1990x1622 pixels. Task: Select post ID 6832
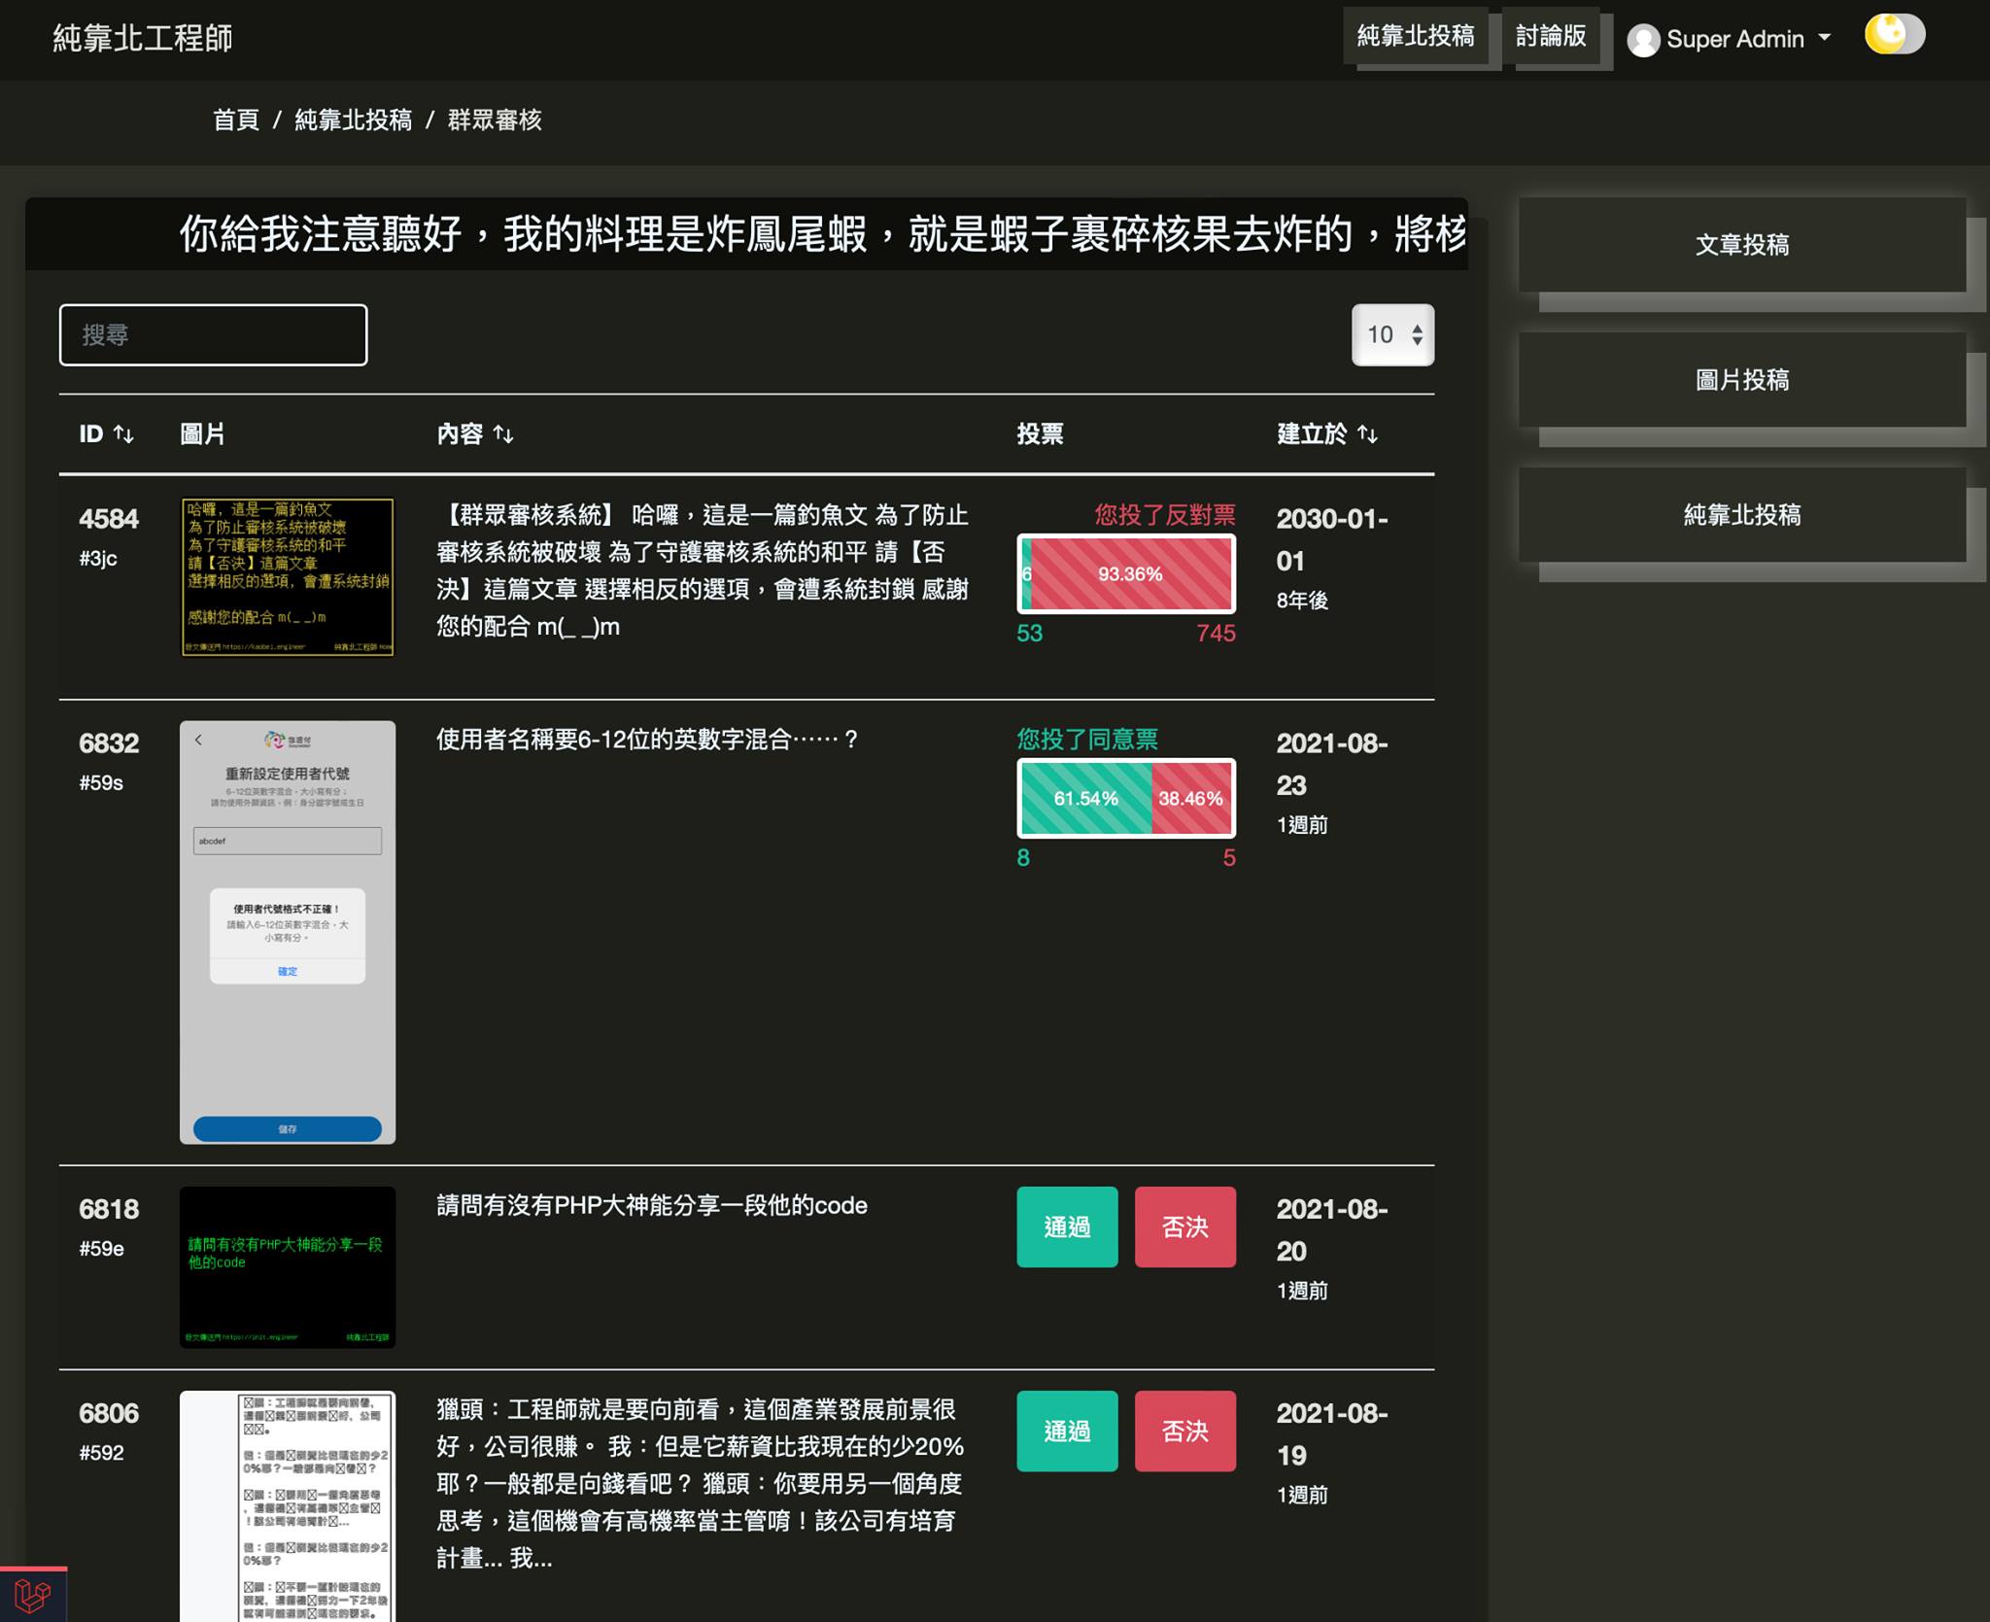pyautogui.click(x=109, y=743)
